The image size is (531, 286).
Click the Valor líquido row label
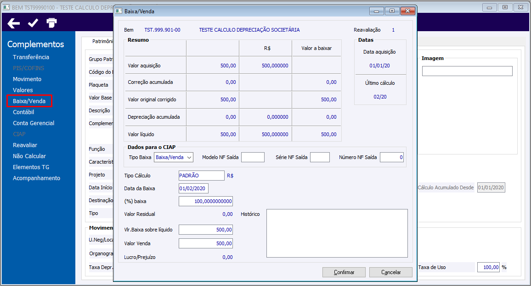click(141, 134)
